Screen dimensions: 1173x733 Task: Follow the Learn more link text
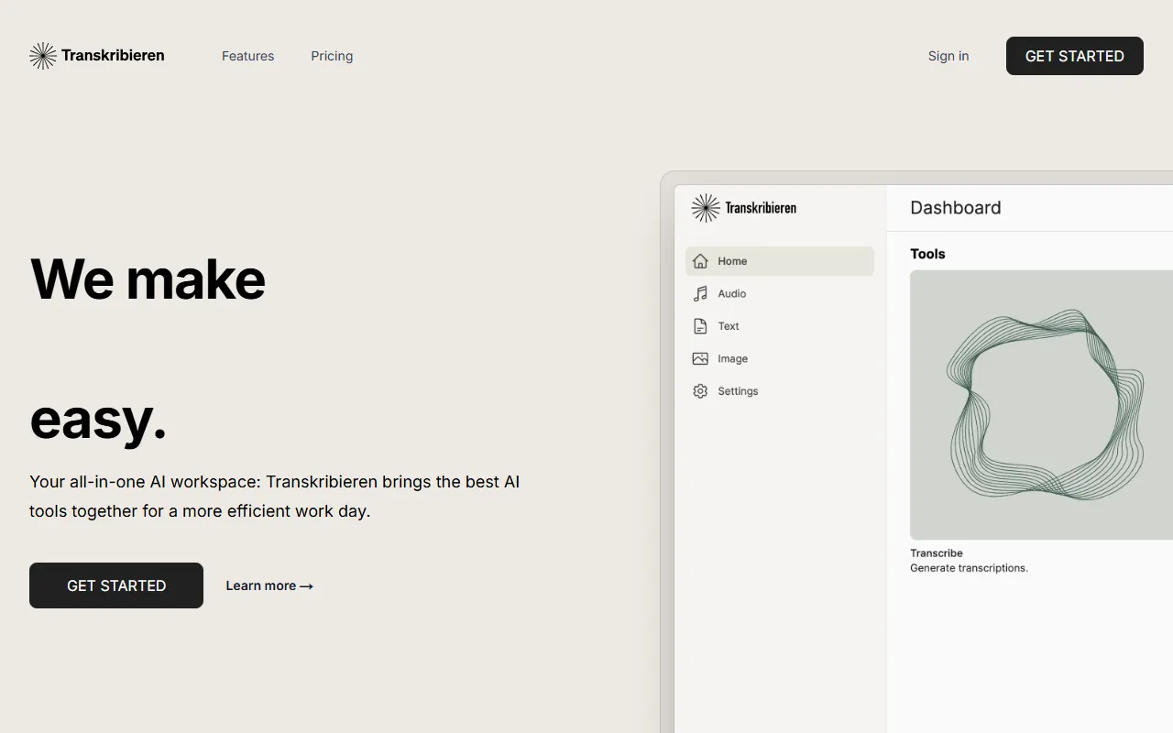(x=260, y=586)
